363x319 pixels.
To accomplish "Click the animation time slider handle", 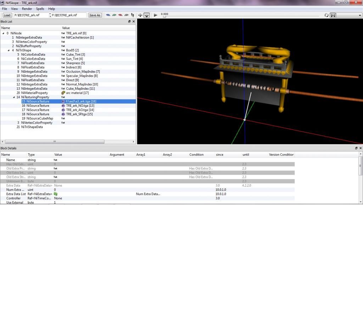I will 164,17.
